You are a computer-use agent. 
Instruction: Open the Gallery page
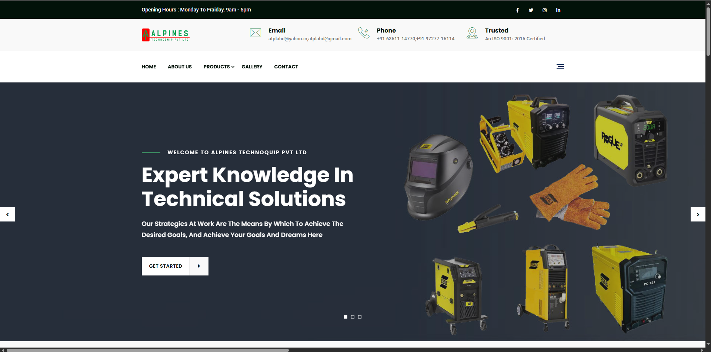tap(252, 67)
